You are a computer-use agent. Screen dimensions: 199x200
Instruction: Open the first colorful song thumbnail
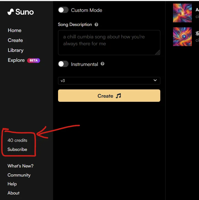tap(182, 13)
